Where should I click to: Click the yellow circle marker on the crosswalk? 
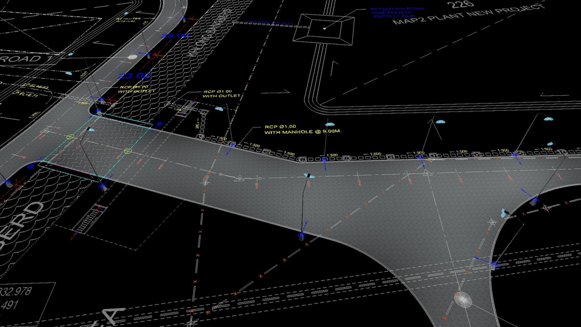[127, 151]
